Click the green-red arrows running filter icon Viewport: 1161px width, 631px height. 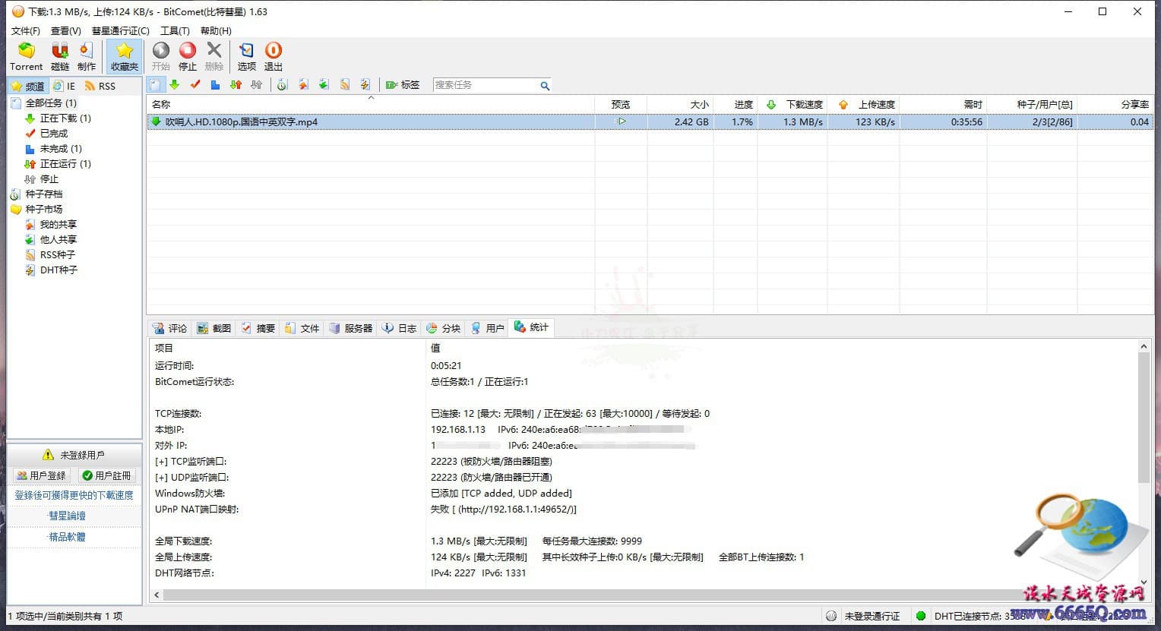click(236, 85)
